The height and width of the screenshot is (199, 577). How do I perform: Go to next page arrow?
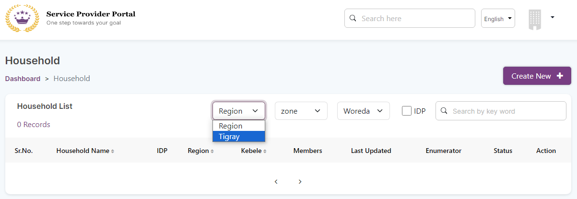tap(300, 182)
